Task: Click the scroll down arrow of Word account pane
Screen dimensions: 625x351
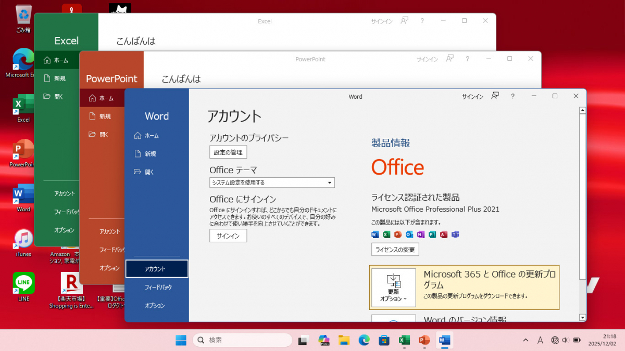Action: point(582,317)
